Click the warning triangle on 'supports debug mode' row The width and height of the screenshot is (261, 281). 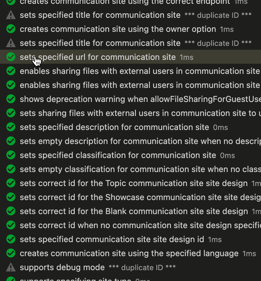click(x=11, y=267)
